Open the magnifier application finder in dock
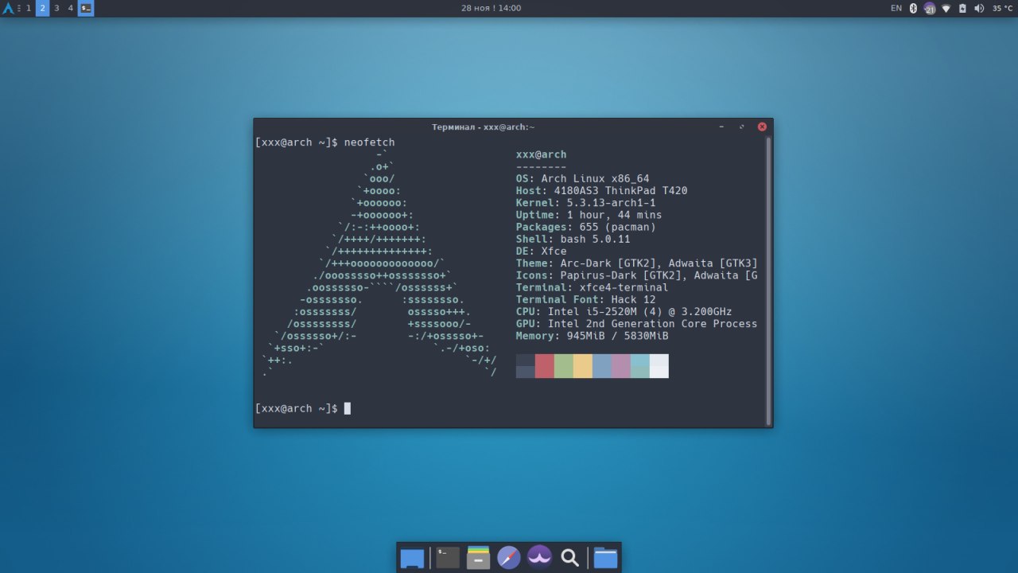This screenshot has height=573, width=1018. 569,558
